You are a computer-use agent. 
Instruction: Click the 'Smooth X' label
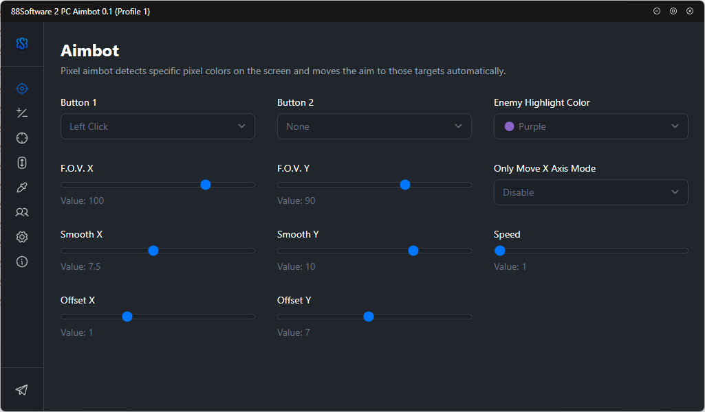81,234
